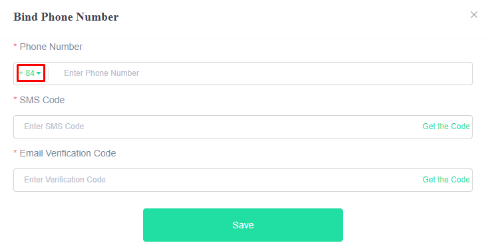
Task: Close the Bind Phone Number dialog
Action: point(473,15)
